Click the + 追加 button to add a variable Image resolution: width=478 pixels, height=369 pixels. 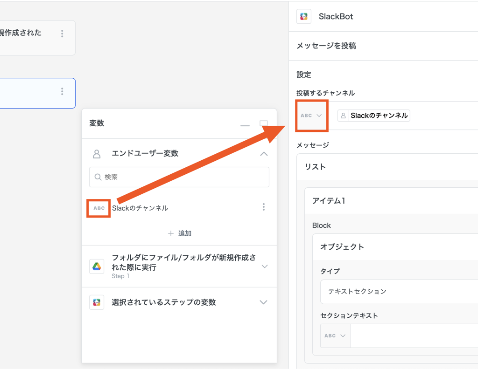pos(179,233)
